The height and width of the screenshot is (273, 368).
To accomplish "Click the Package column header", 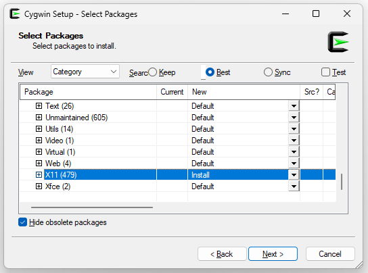I will tap(88, 92).
